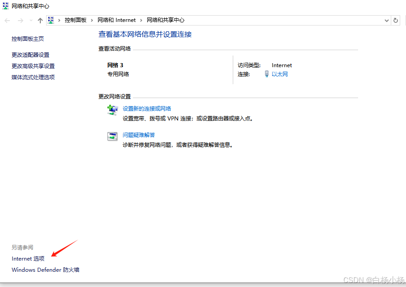The height and width of the screenshot is (287, 406).
Task: Click the address bar empty input area
Action: 283,20
